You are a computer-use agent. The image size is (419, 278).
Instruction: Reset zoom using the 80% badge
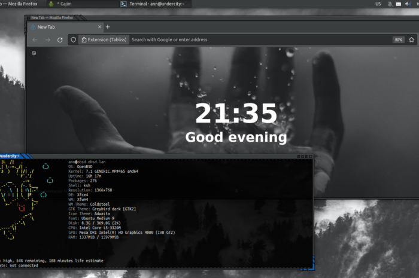[398, 40]
